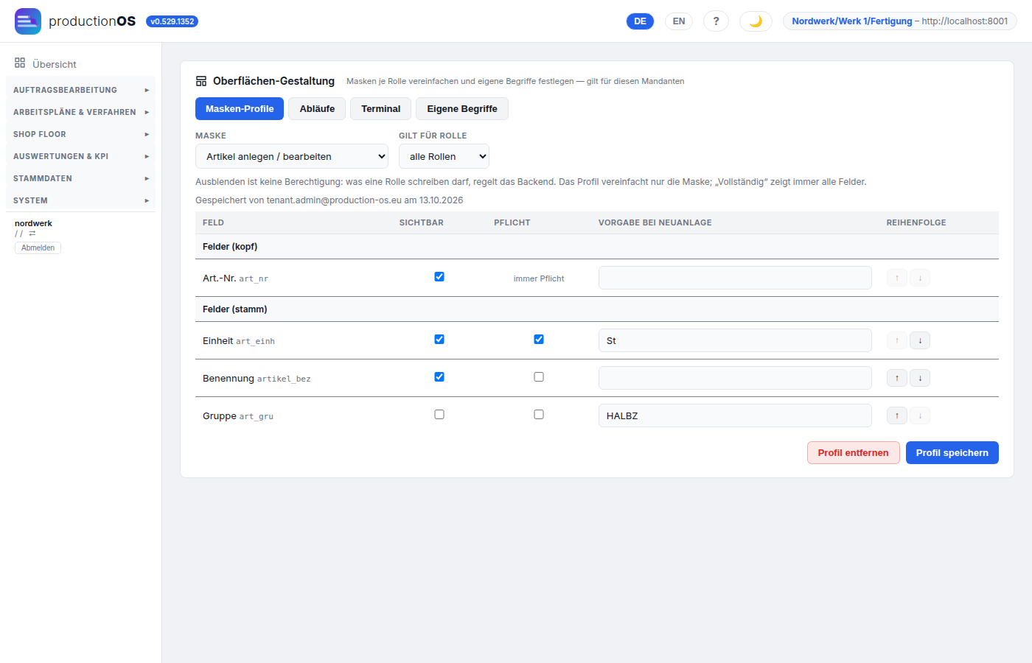Open the Maske dropdown
1032x663 pixels.
click(x=292, y=156)
